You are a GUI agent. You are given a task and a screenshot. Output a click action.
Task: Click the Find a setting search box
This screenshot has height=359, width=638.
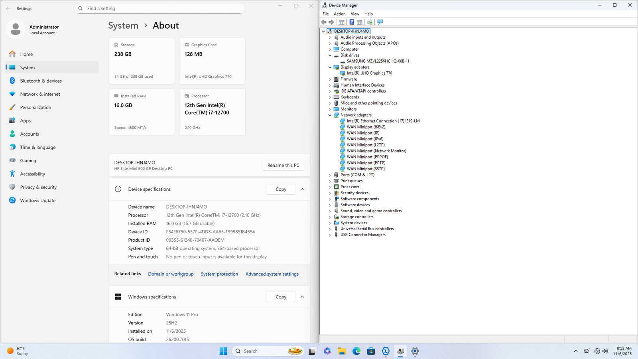pos(159,8)
